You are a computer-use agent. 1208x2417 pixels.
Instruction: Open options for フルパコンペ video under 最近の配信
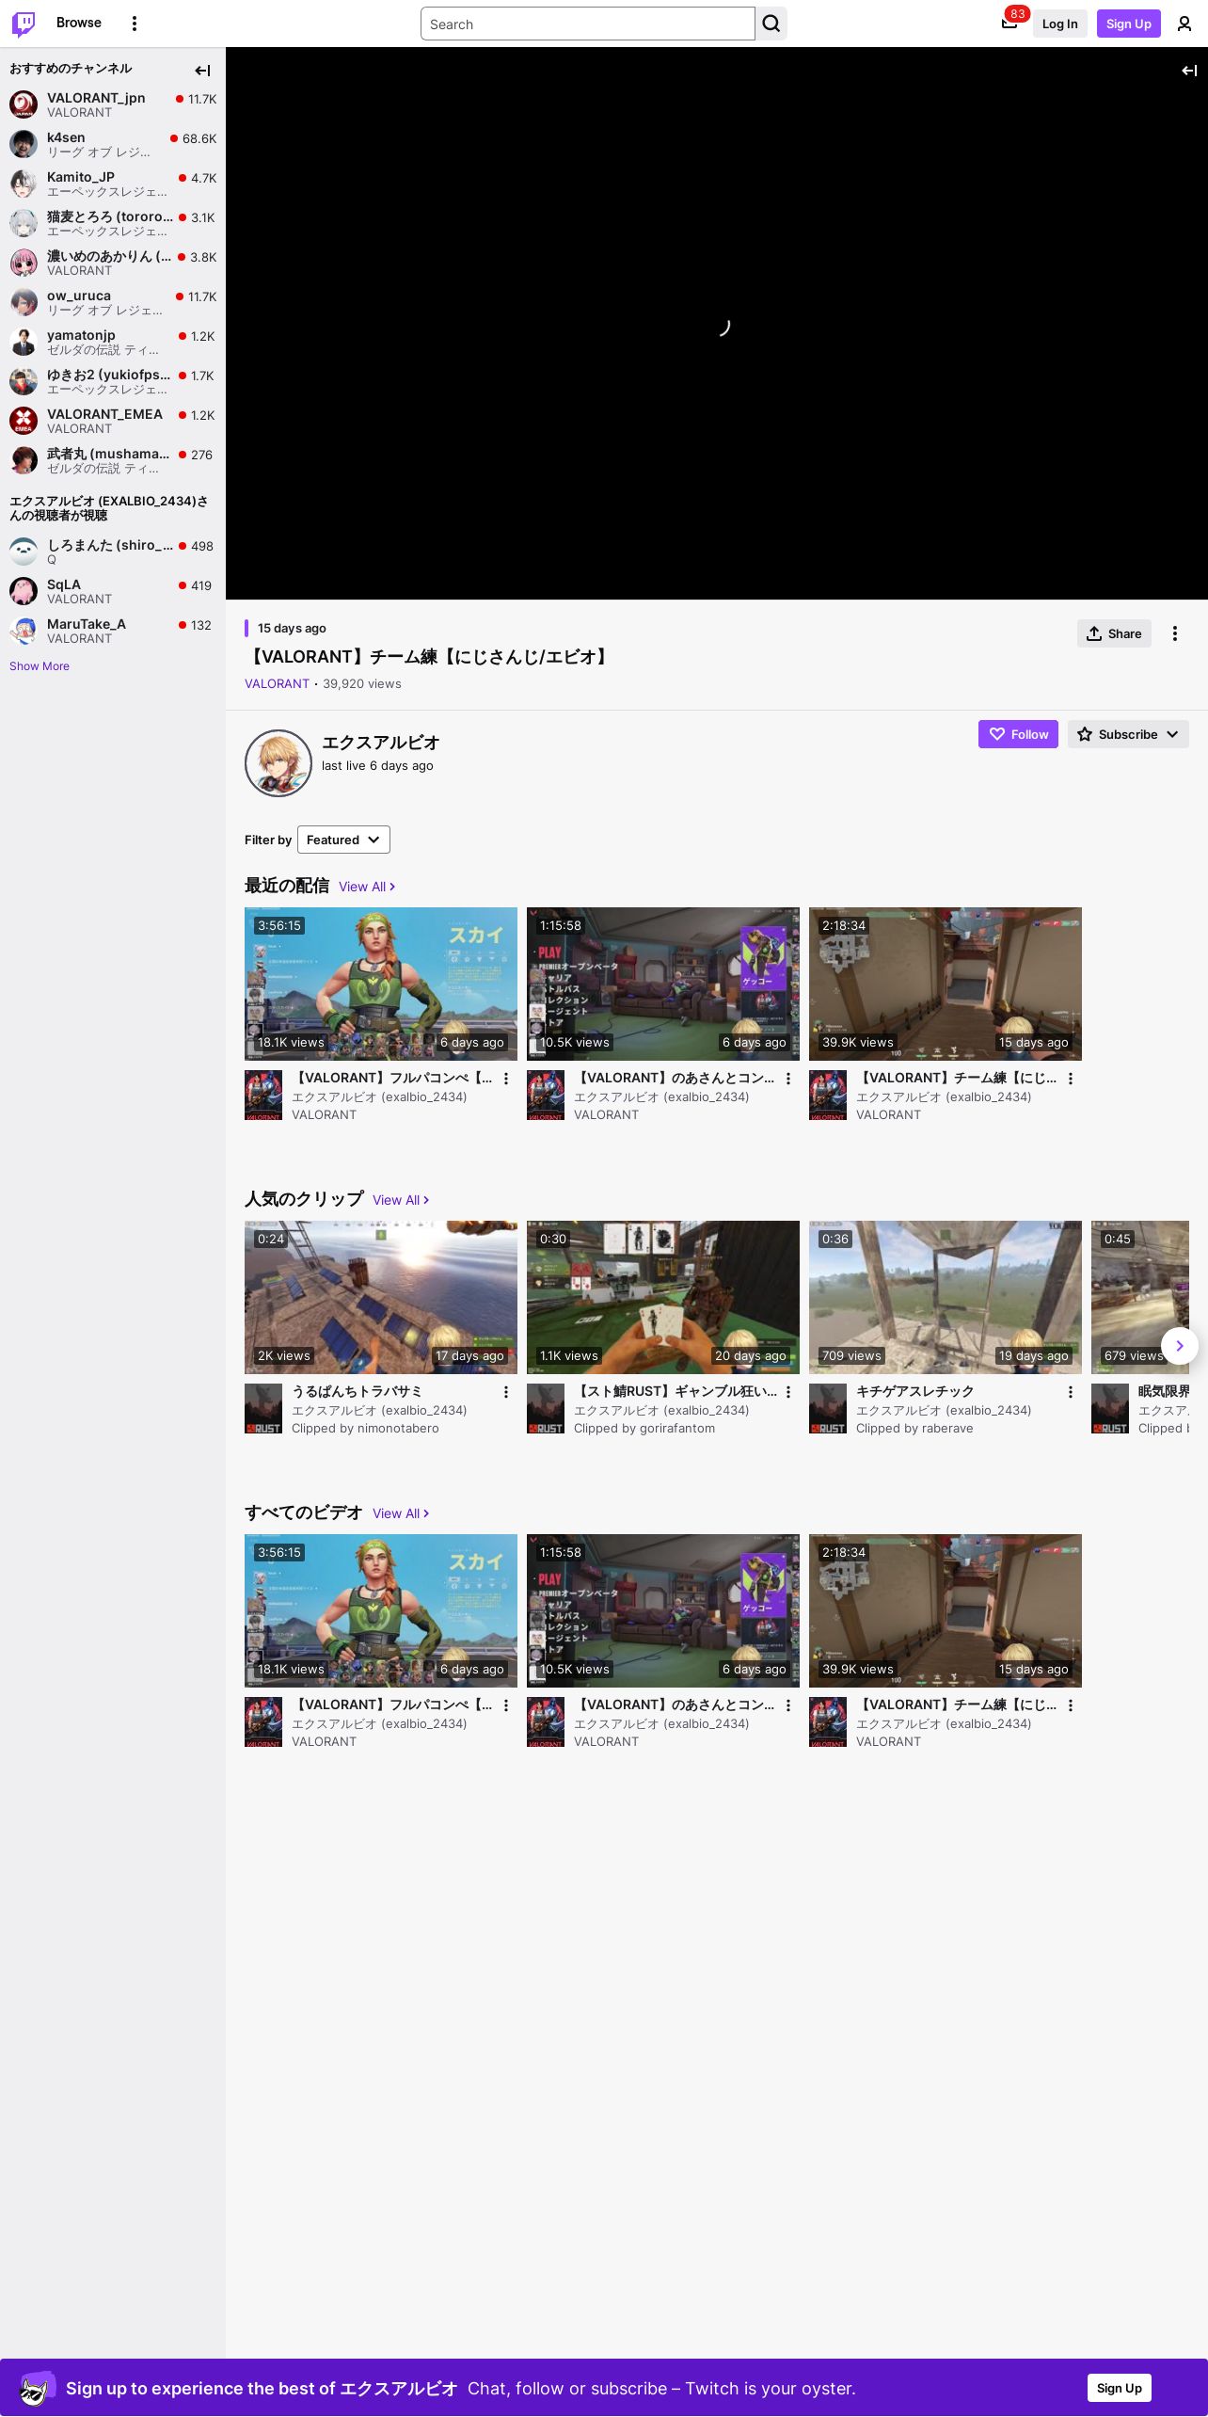tap(506, 1079)
